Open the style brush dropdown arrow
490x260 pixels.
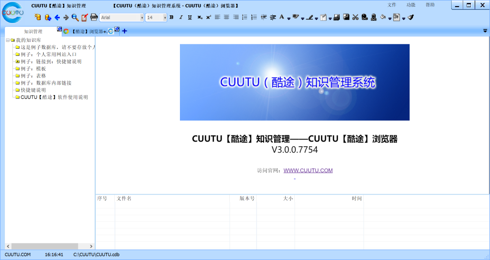point(302,19)
